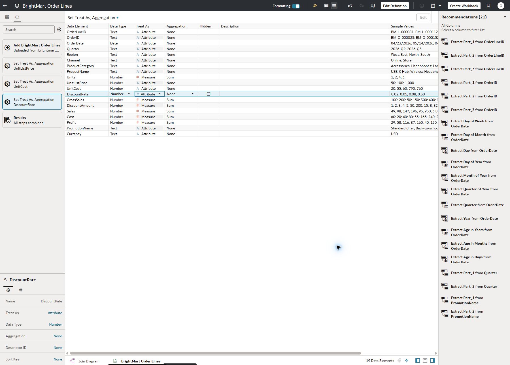Click the Name value DiscountRate field
This screenshot has height=365, width=510.
(51, 301)
